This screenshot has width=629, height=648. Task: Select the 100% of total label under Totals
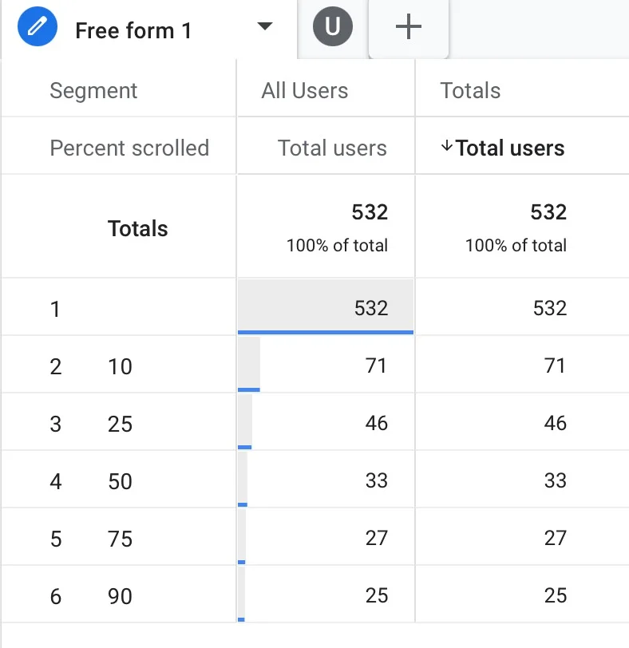point(336,246)
